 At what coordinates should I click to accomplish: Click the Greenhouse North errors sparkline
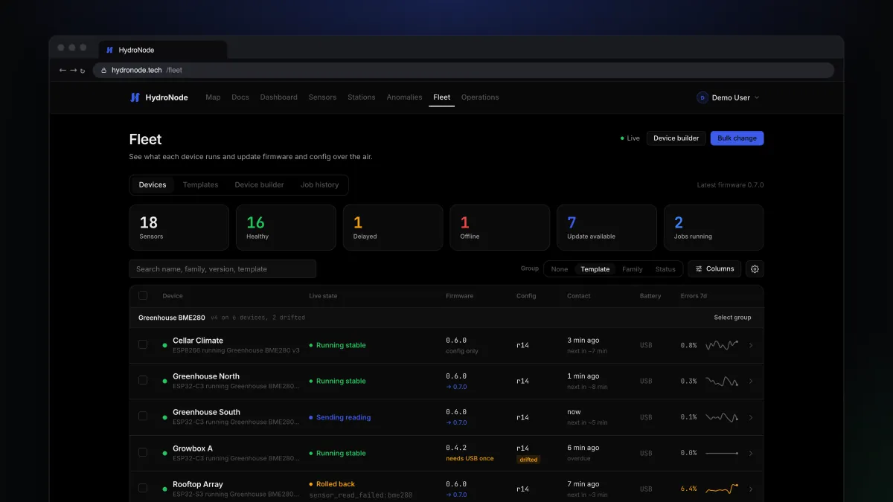722,381
